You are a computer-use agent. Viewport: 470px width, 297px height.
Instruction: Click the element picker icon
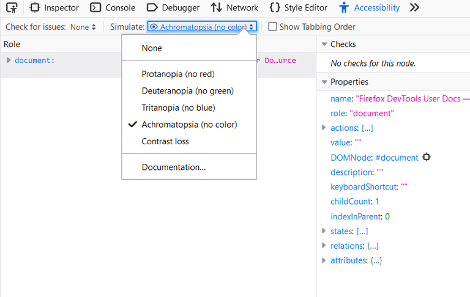pyautogui.click(x=11, y=8)
